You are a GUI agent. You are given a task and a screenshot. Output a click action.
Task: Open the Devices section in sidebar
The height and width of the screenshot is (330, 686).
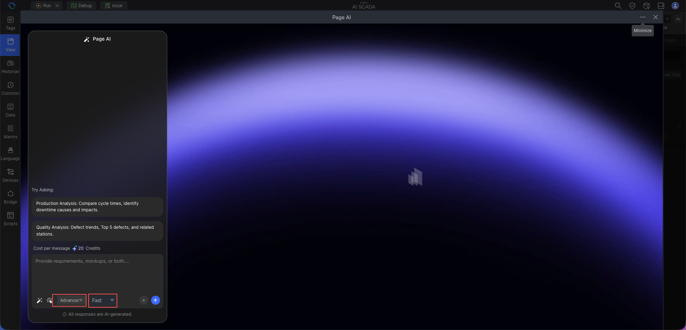click(x=10, y=176)
